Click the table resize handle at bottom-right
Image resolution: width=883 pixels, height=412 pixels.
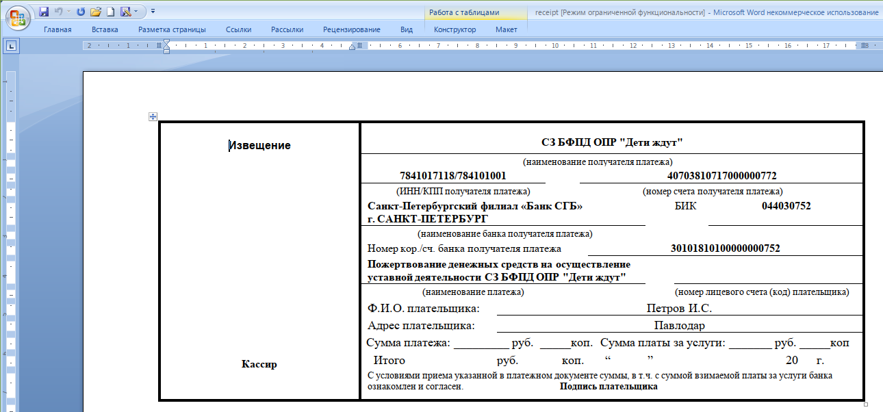pos(866,404)
